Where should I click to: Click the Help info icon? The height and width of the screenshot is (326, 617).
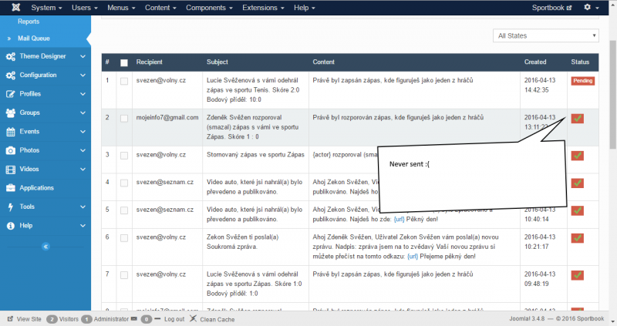click(11, 226)
